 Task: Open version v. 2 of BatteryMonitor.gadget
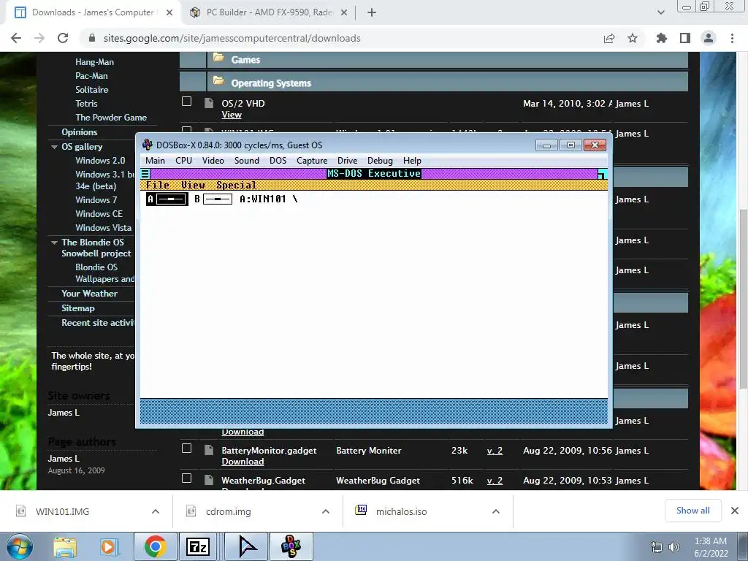(x=495, y=451)
